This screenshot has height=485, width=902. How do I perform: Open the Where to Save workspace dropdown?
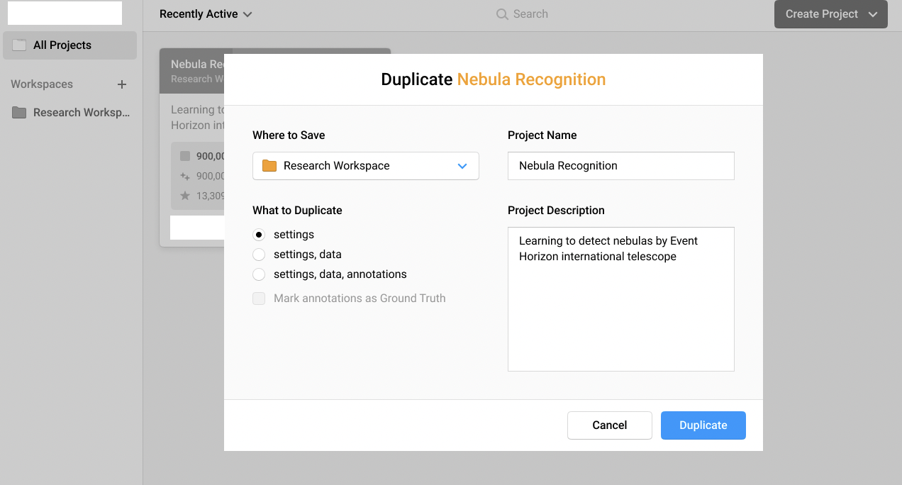click(x=366, y=166)
